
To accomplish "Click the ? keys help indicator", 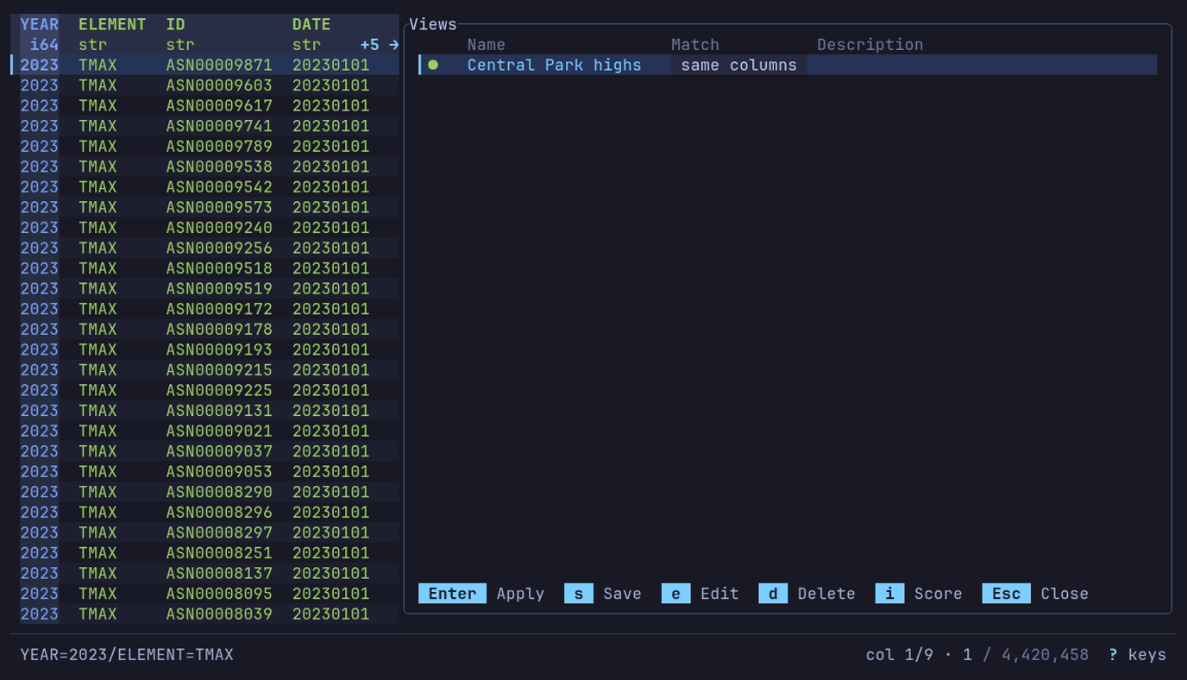I will (x=1138, y=655).
